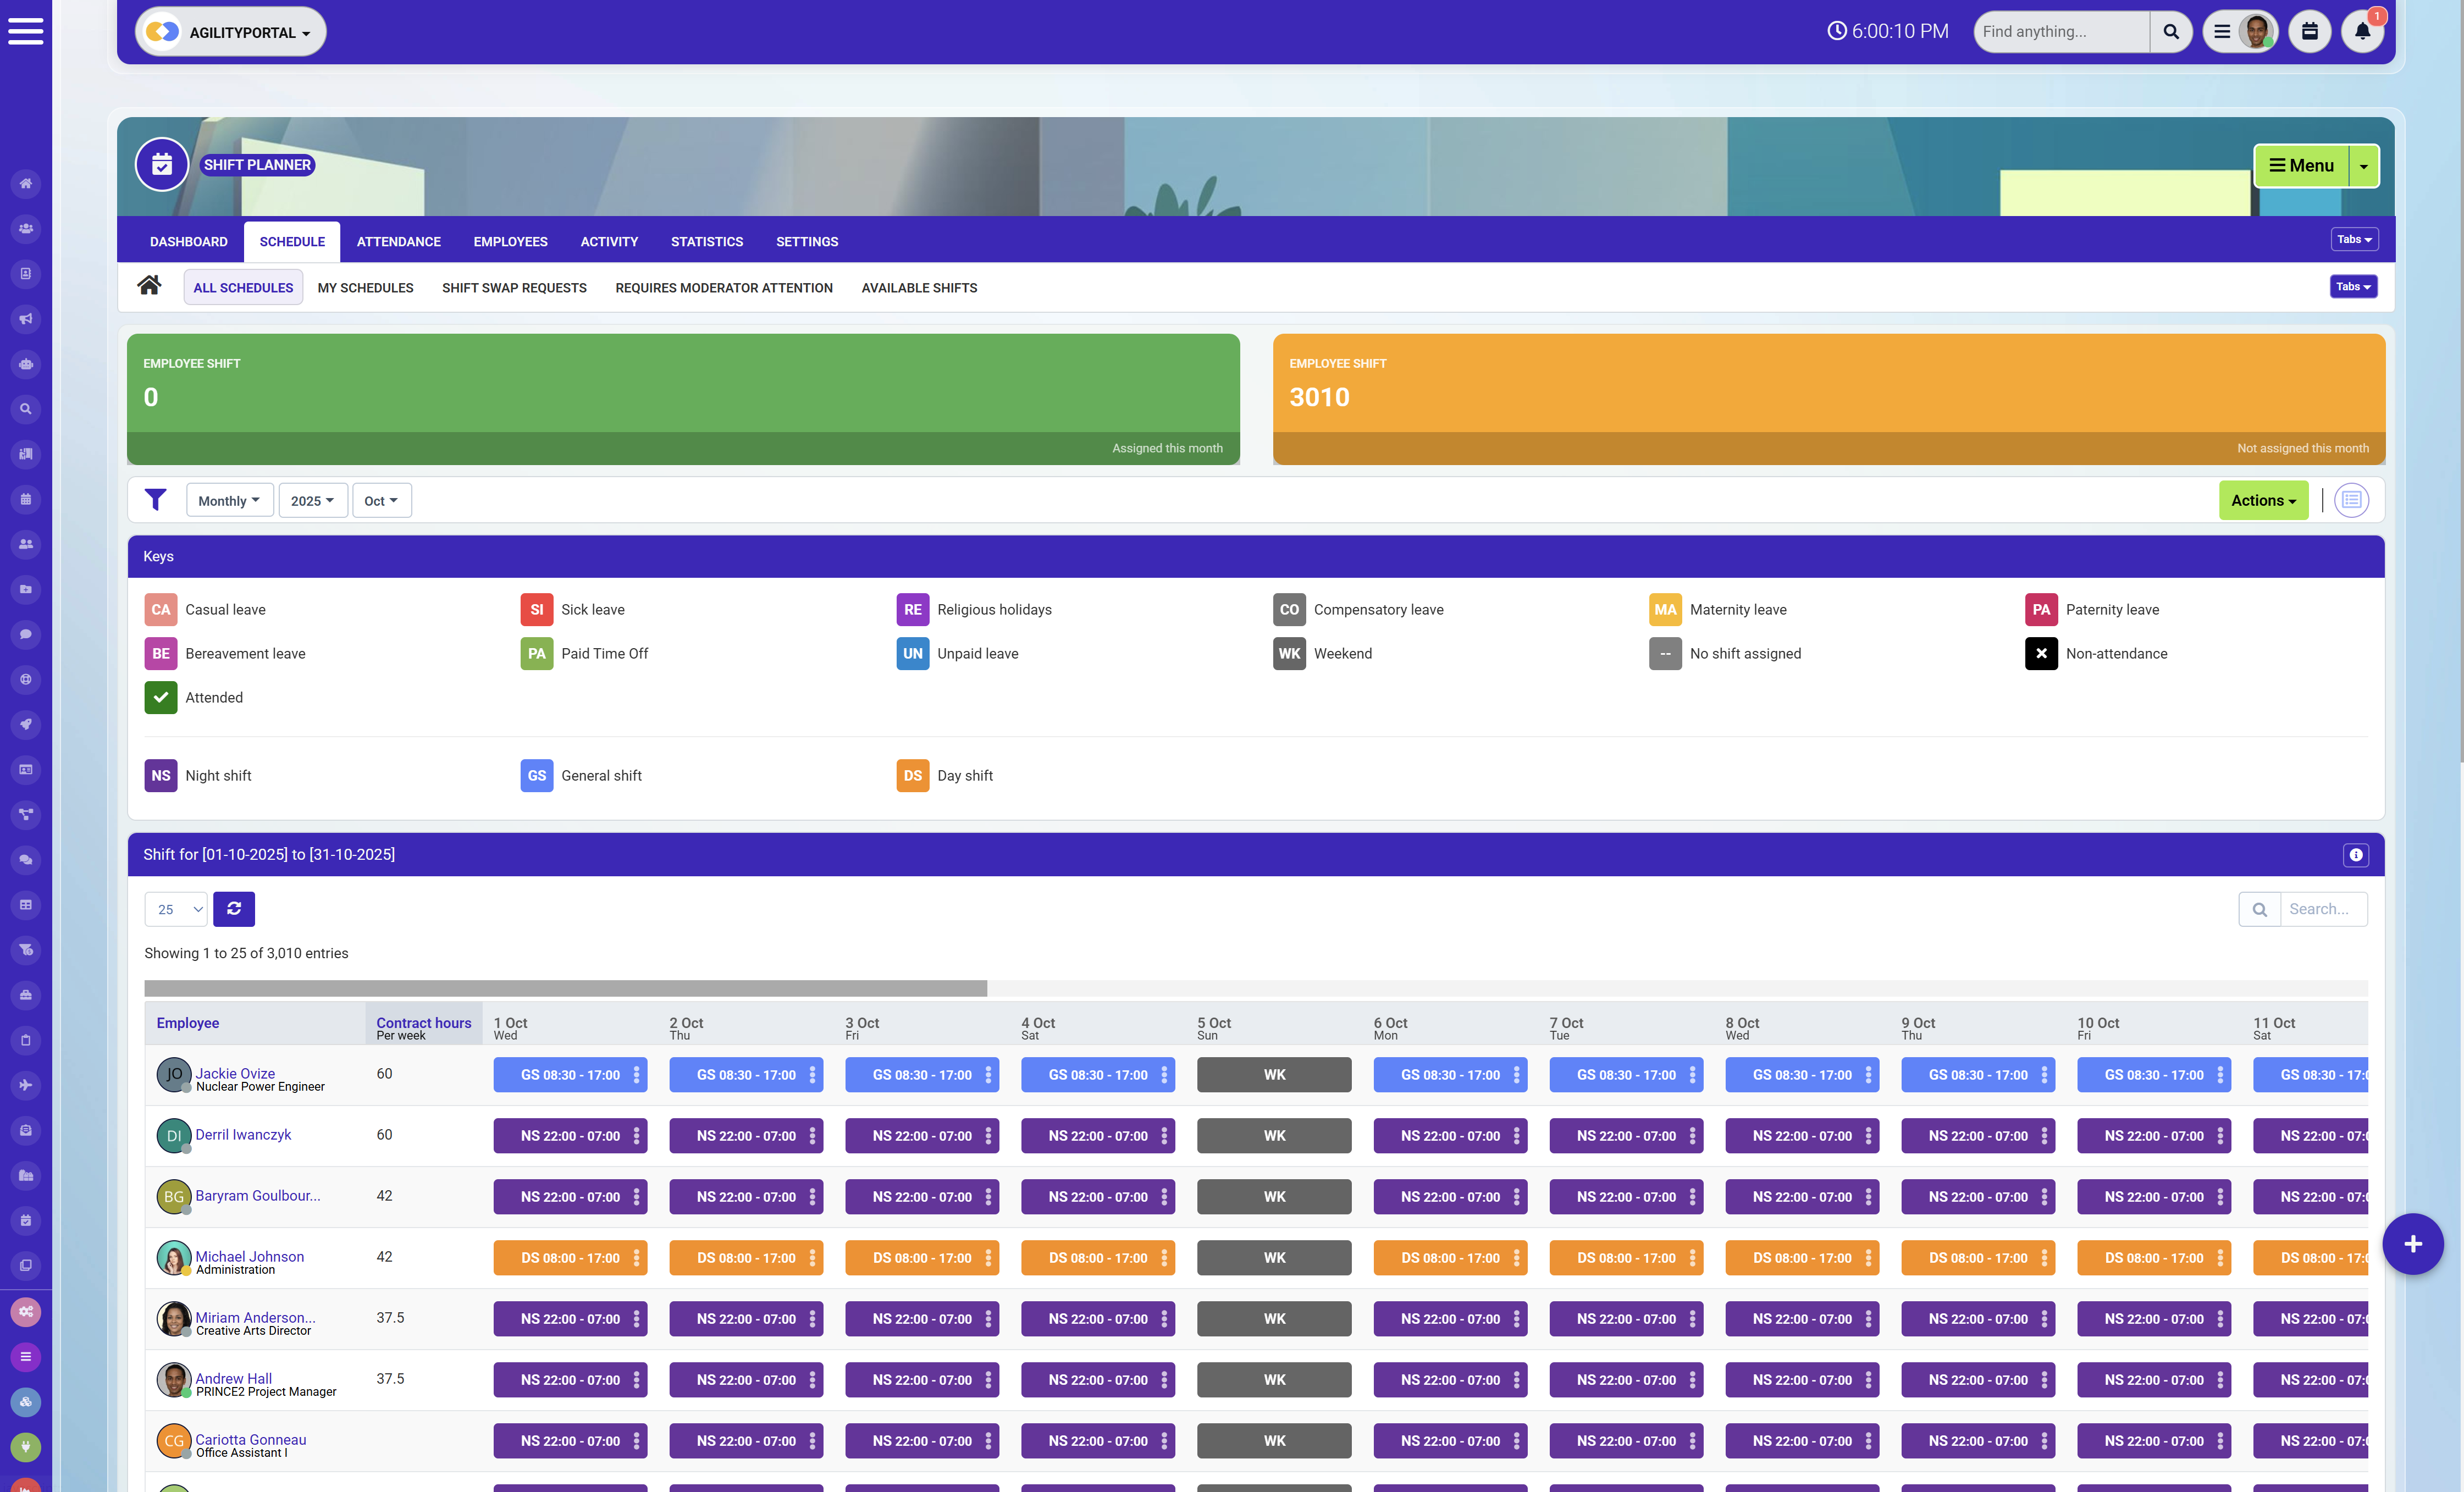Click the floating plus add button
This screenshot has height=1492, width=2464.
click(2412, 1244)
